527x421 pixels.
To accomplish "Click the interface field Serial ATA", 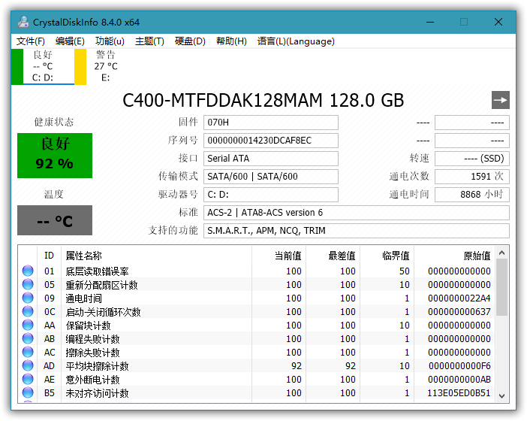I will (x=271, y=159).
